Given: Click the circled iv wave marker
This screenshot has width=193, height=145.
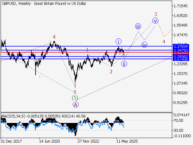Looking at the screenshot, I should pyautogui.click(x=144, y=45).
